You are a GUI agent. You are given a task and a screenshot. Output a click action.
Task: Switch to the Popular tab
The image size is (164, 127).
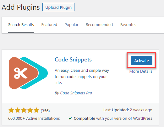tap(71, 25)
